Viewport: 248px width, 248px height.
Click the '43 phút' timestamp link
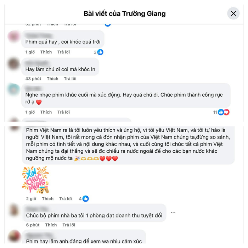coord(33,79)
